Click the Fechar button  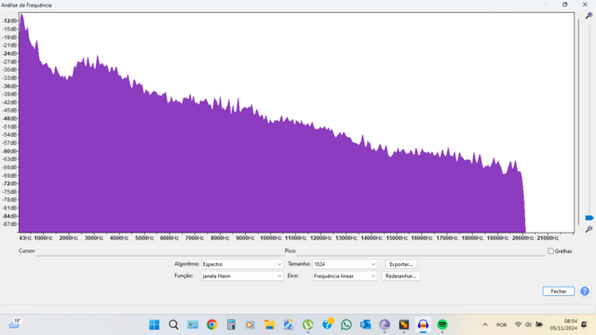coord(559,291)
